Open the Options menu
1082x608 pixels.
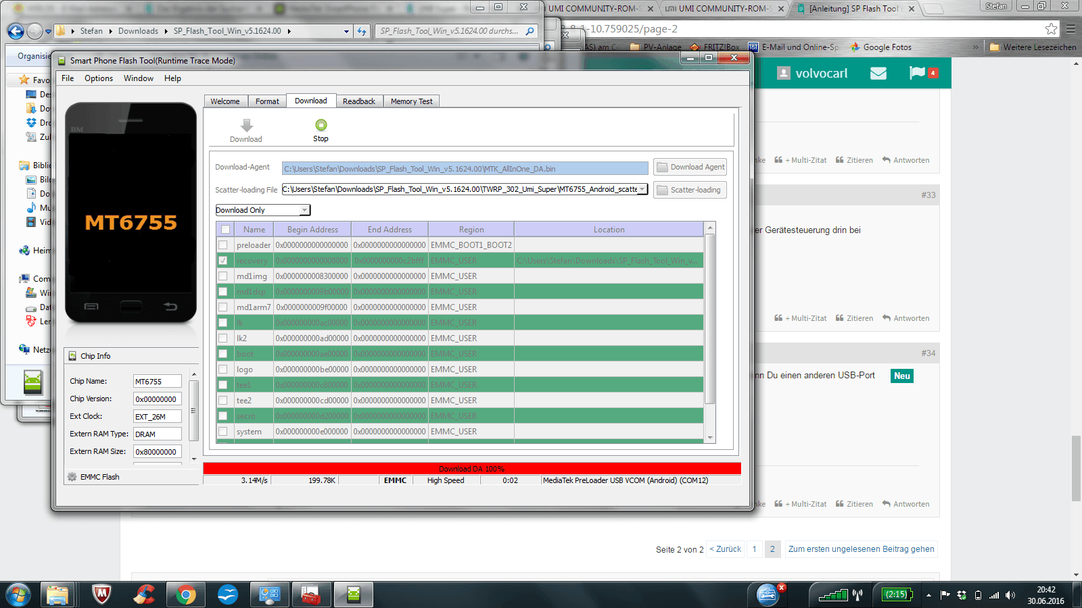tap(99, 78)
